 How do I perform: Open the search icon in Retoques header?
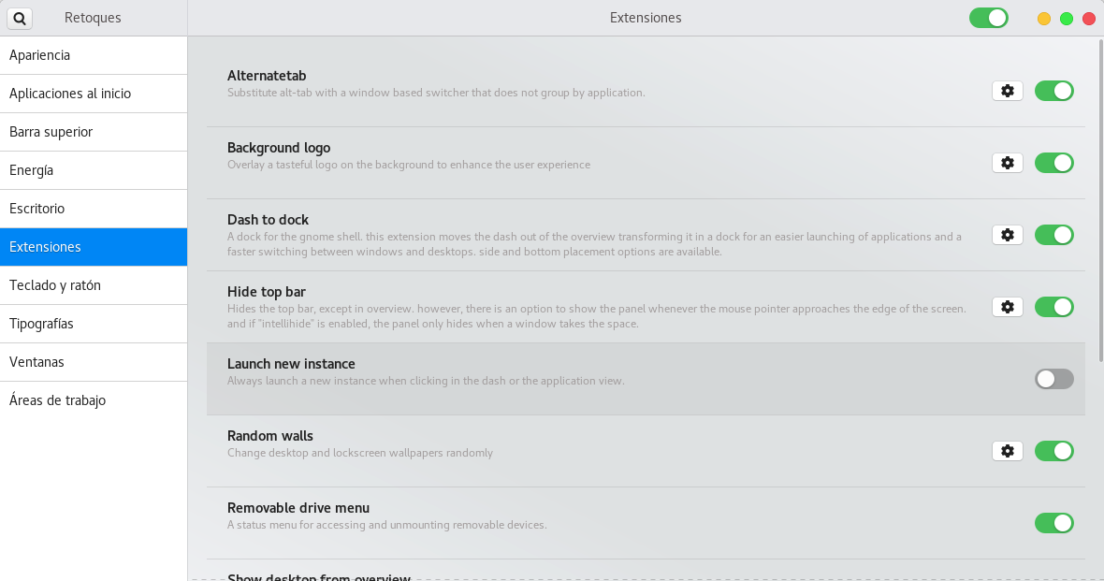tap(20, 19)
